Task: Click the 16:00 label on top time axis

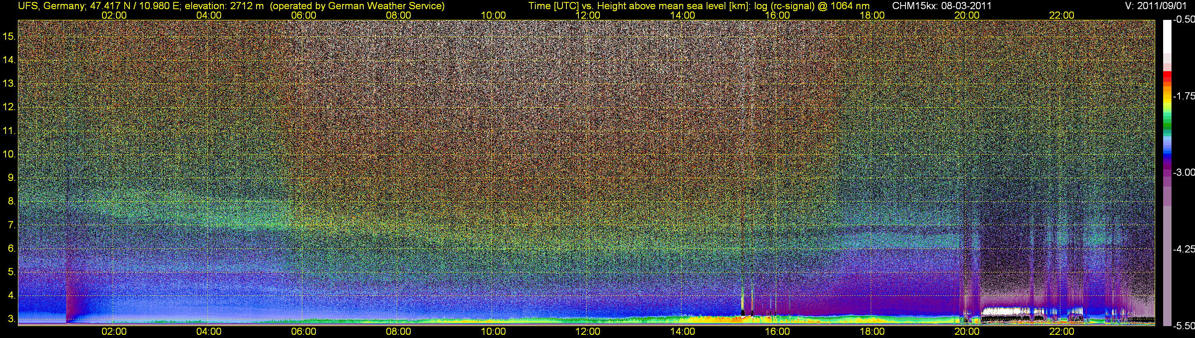Action: [777, 15]
